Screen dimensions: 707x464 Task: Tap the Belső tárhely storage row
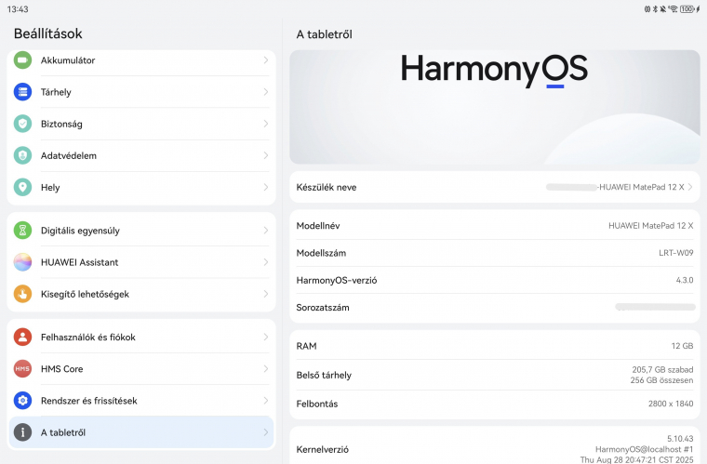[x=494, y=375]
